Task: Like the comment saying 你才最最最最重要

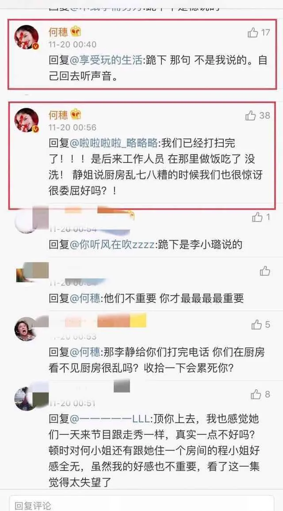Action: click(265, 270)
